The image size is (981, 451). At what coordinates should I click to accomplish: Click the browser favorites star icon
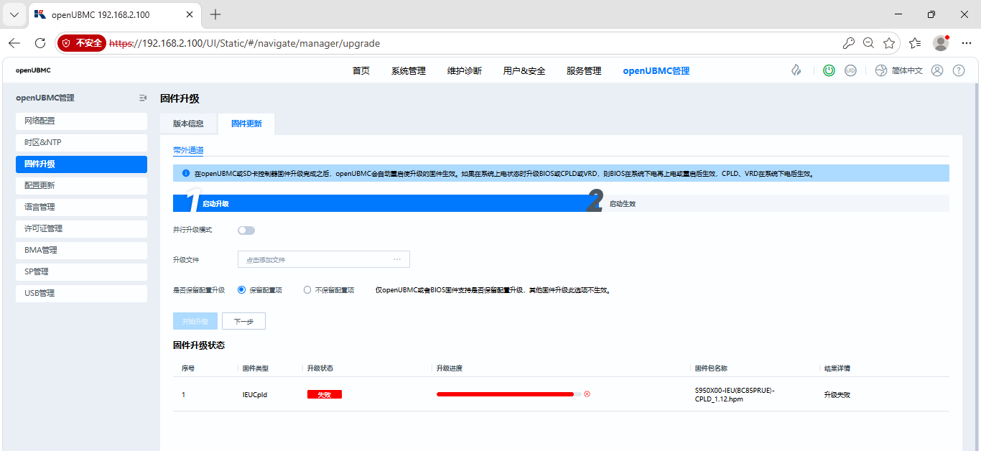coord(889,43)
